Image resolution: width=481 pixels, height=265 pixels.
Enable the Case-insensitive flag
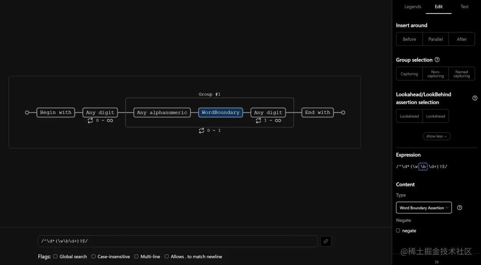pyautogui.click(x=93, y=257)
